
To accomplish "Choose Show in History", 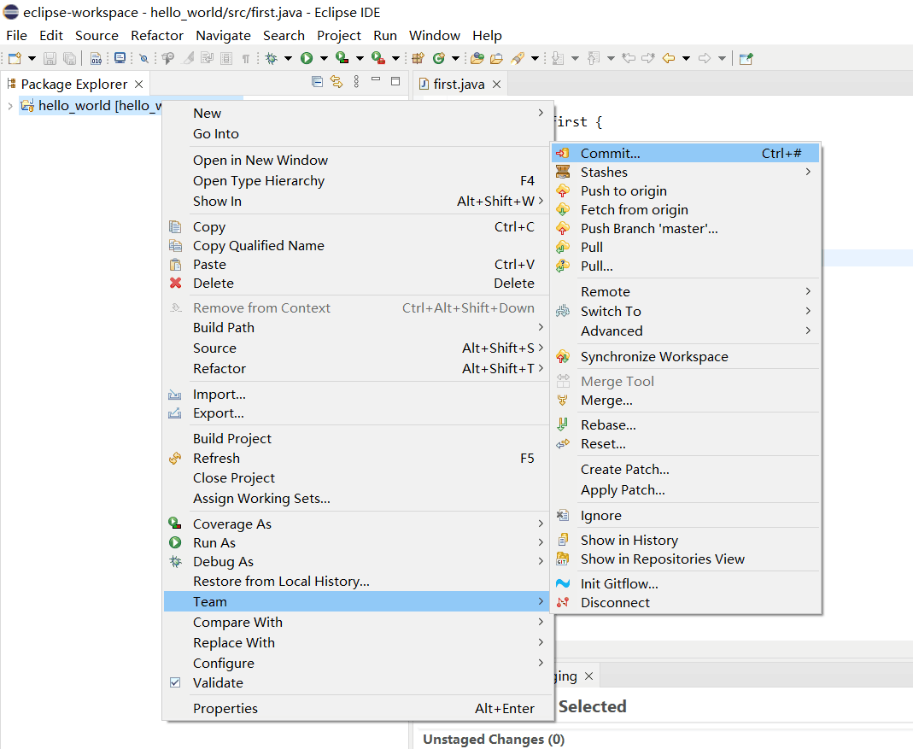I will 685,540.
